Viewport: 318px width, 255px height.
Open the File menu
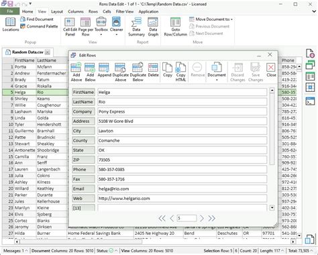coord(9,11)
